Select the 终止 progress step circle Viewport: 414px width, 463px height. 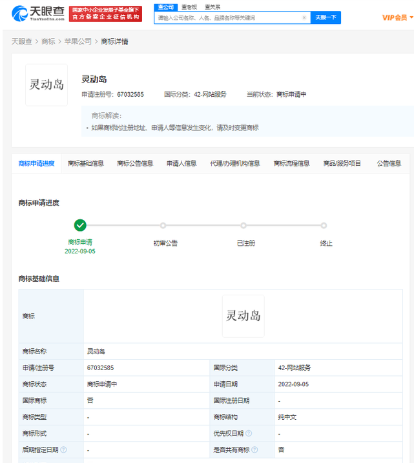[x=324, y=226]
